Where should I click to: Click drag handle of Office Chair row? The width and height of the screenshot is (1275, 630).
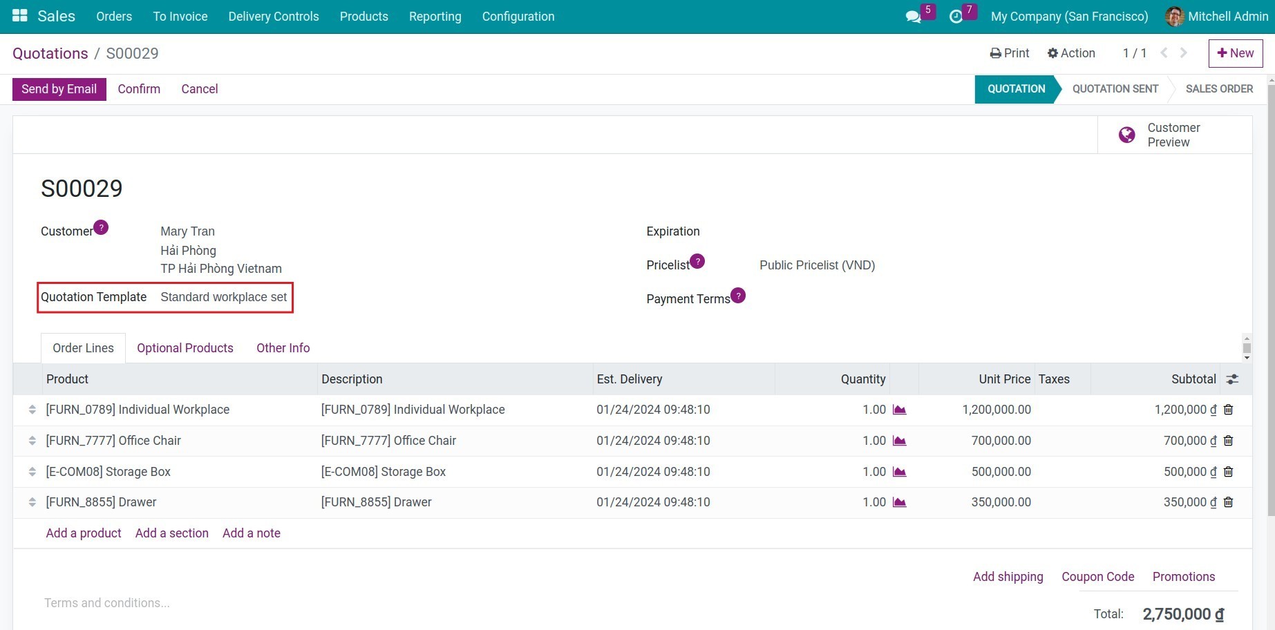(32, 441)
